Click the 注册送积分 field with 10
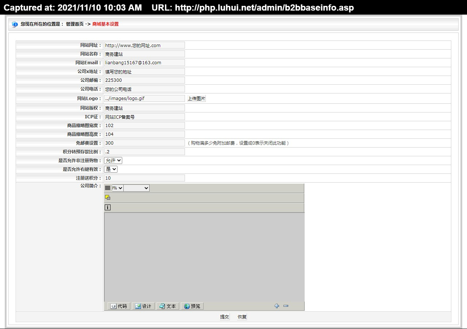This screenshot has width=467, height=329. pos(144,178)
